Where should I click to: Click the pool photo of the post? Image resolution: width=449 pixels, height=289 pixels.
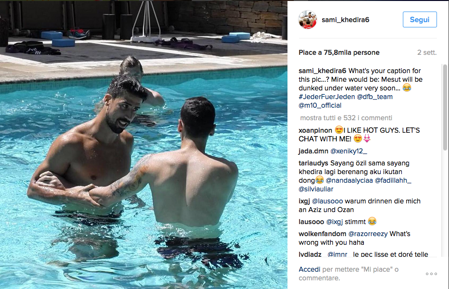143,145
